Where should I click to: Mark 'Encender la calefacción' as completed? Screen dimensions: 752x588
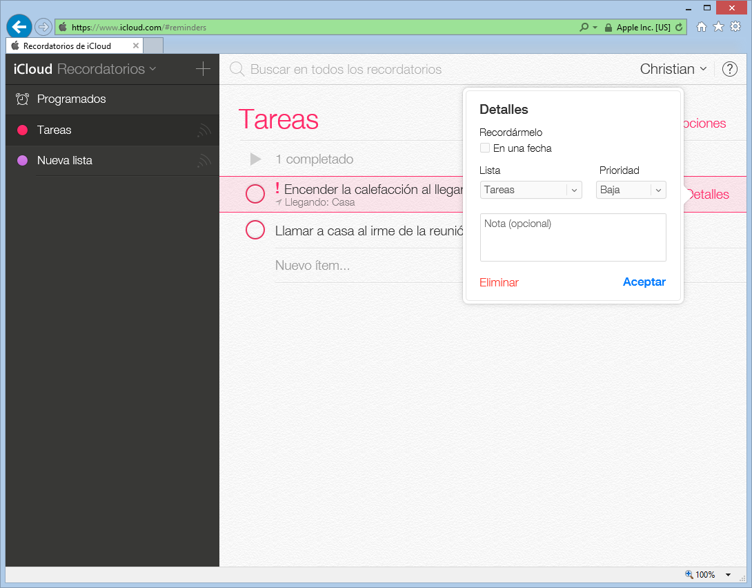point(255,194)
